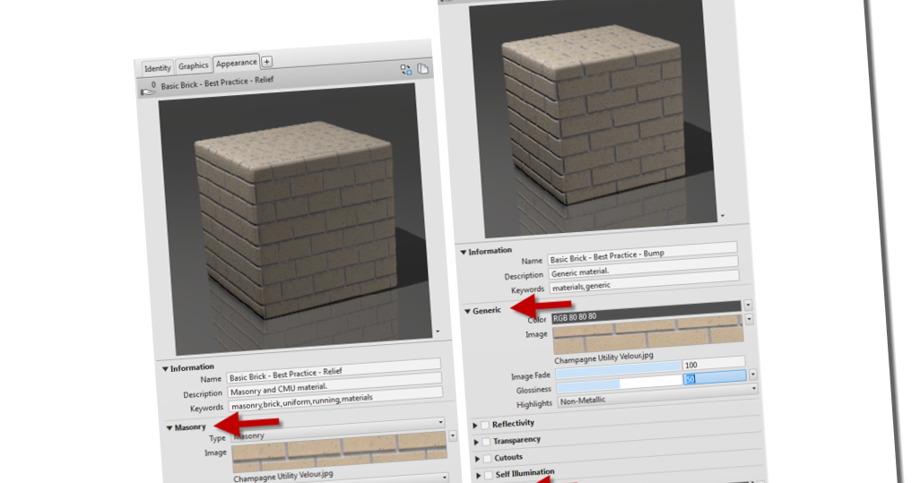Click the Glossiness value field showing 50
920x483 pixels.
coord(716,377)
